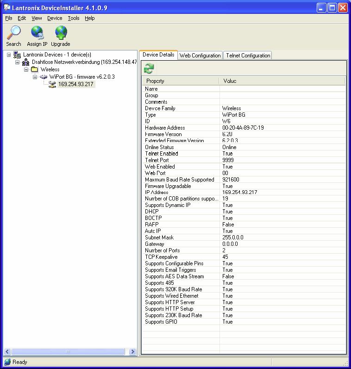The height and width of the screenshot is (369, 351).
Task: Click the Supports Email Triggers label
Action: click(170, 270)
